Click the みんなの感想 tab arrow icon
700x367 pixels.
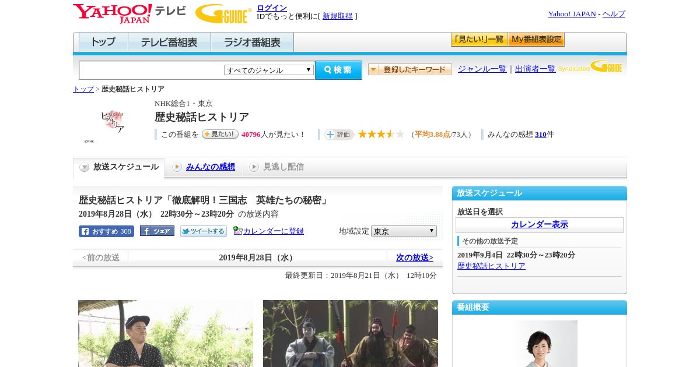pos(177,167)
